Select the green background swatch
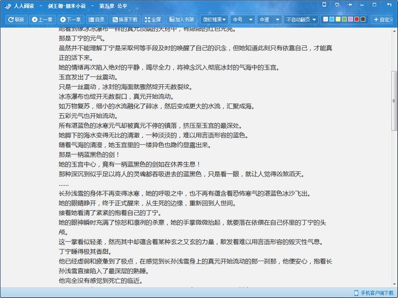Viewport: 398px width, 298px height. pos(344,19)
